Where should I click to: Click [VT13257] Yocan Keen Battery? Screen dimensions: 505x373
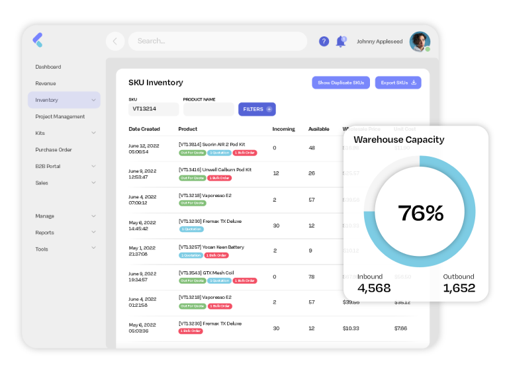pos(211,247)
